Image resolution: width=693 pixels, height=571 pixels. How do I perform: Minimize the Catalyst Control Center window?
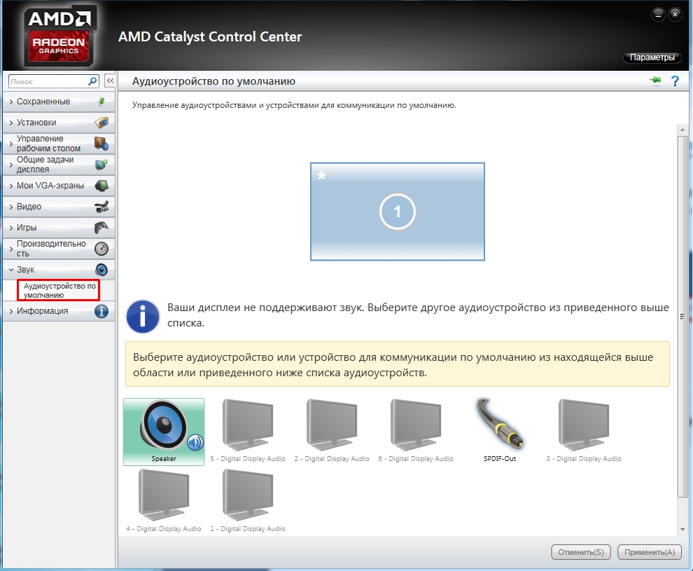[x=658, y=15]
